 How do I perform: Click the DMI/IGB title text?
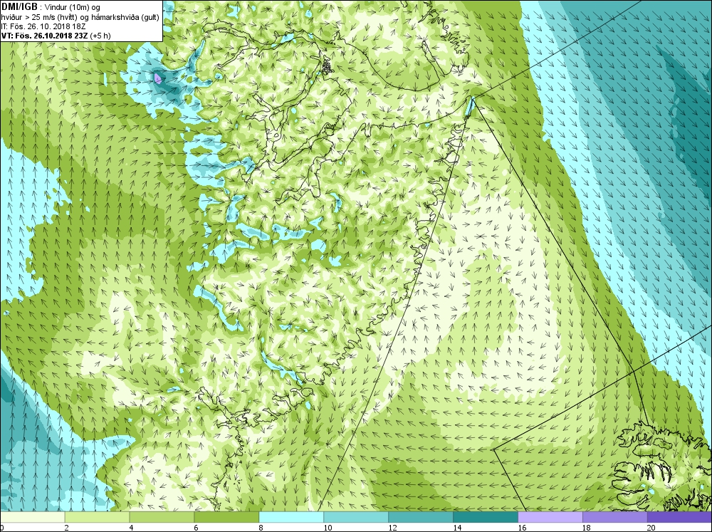tap(19, 7)
